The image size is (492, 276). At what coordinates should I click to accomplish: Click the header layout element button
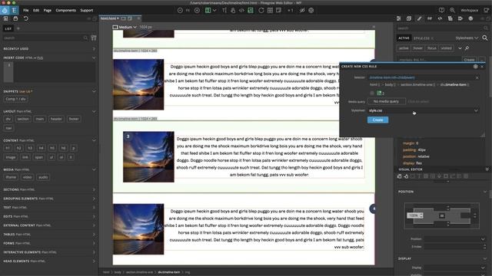click(56, 119)
